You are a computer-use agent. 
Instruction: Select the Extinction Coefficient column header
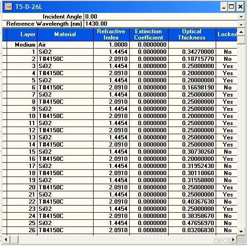pyautogui.click(x=149, y=34)
